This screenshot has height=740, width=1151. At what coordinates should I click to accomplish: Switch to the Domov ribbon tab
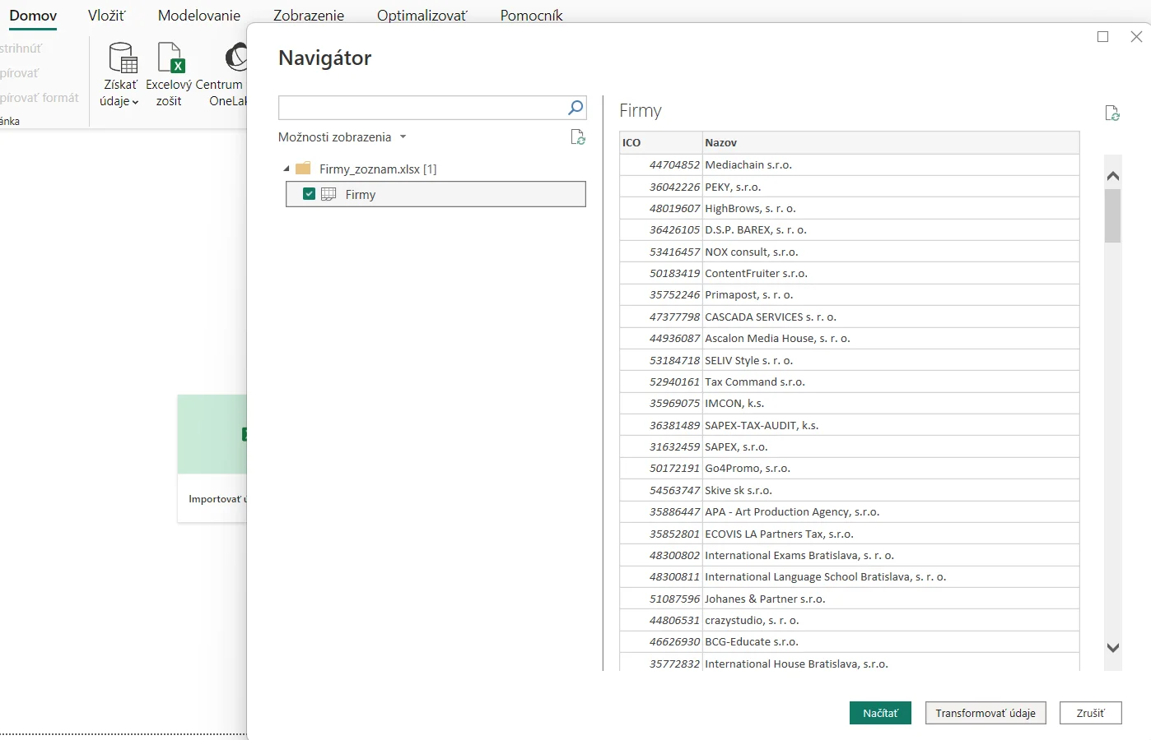(33, 15)
